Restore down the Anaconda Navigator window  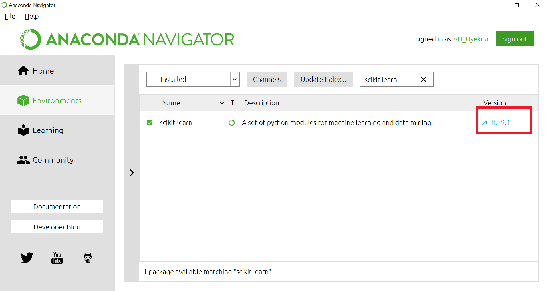point(517,5)
